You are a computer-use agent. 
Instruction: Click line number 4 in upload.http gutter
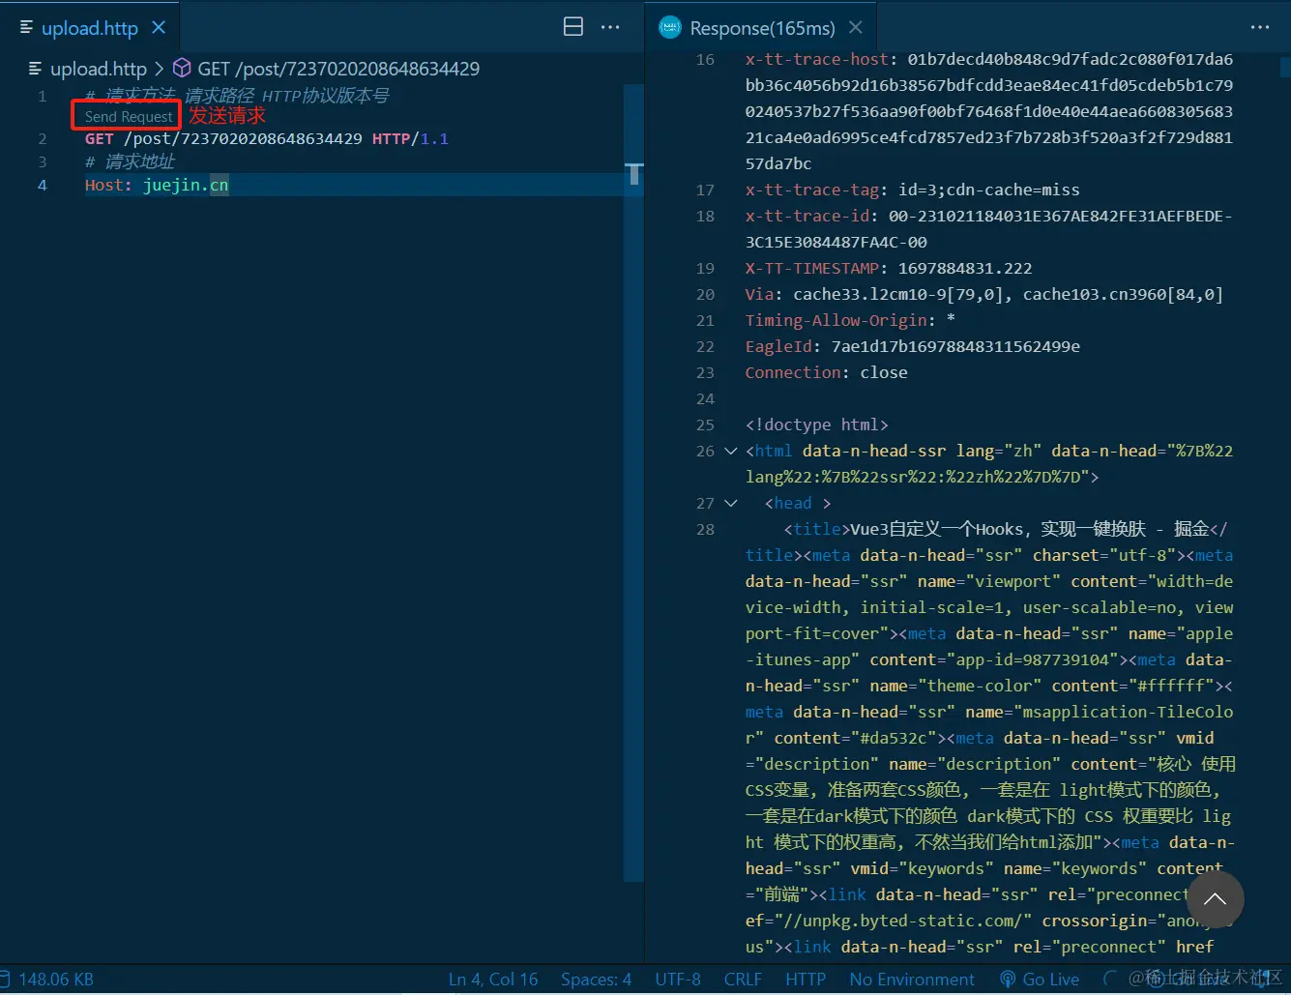(x=43, y=185)
